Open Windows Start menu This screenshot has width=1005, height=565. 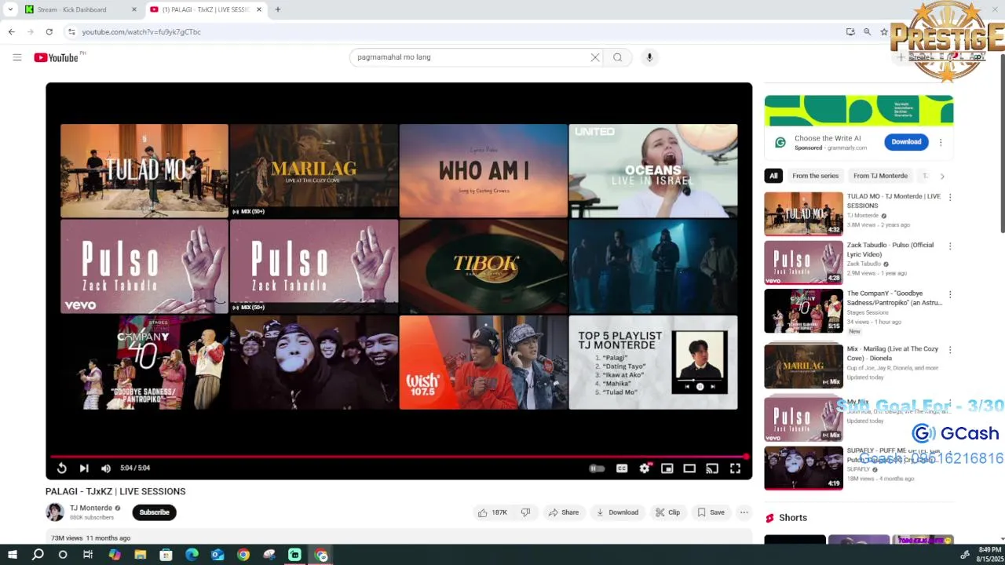click(x=12, y=555)
